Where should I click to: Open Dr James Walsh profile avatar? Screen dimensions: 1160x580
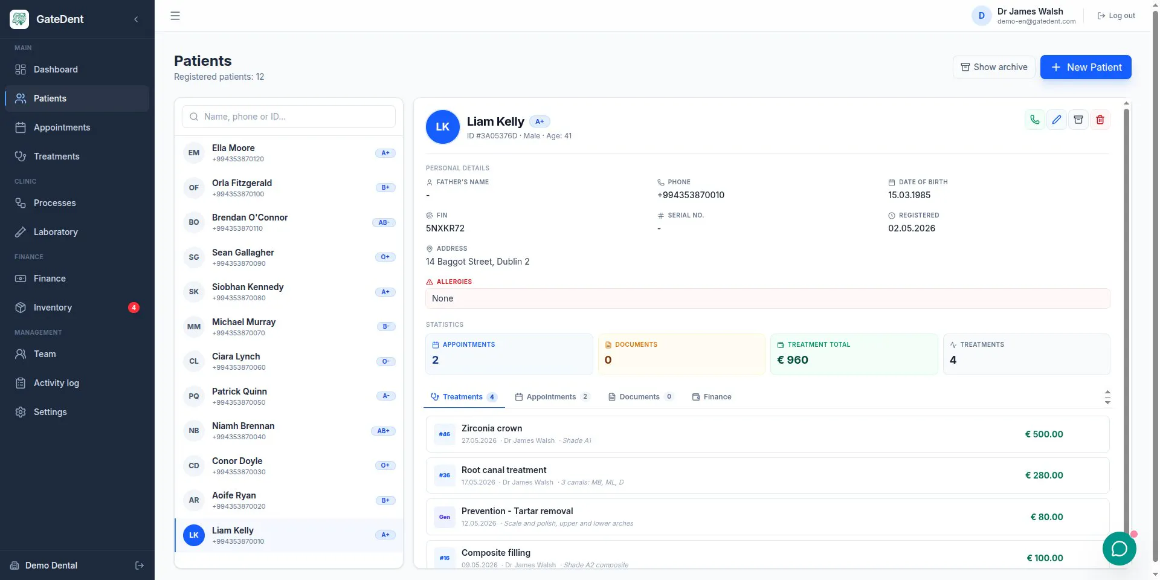tap(981, 16)
